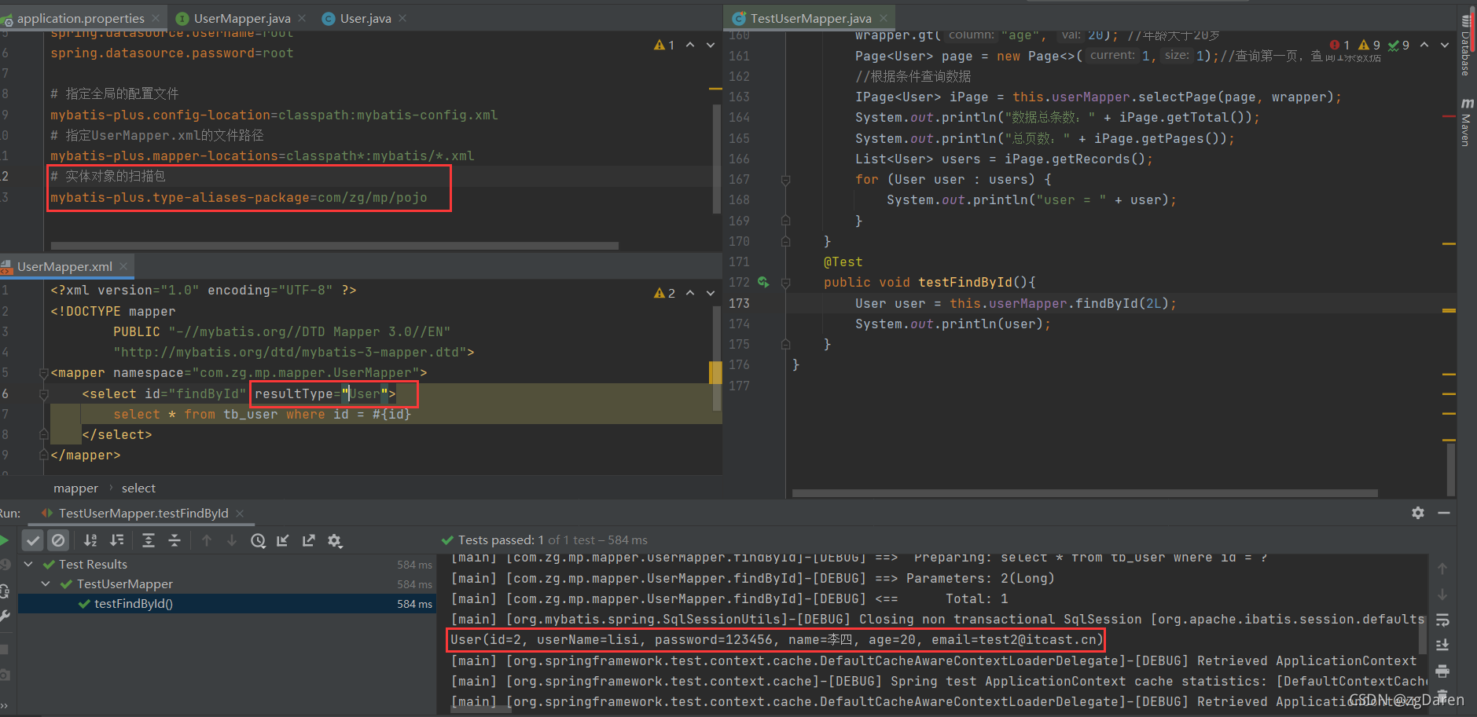
Task: Go to previous failed test arrow
Action: 207,540
